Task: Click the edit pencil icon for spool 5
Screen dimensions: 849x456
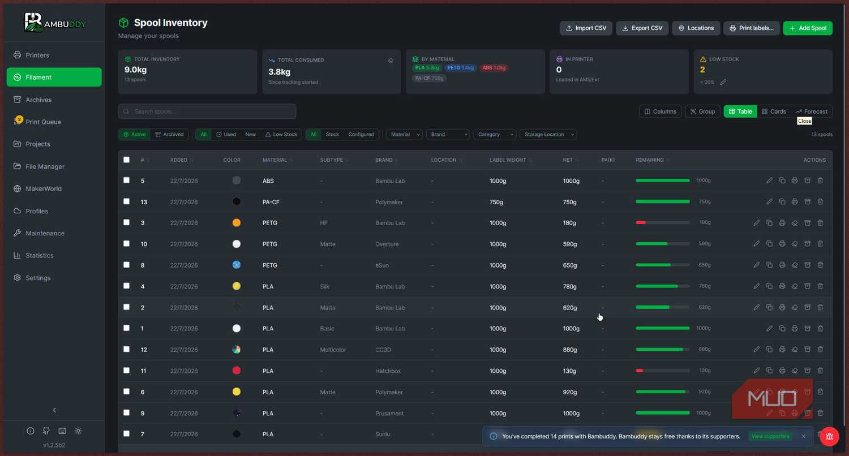Action: click(x=769, y=180)
